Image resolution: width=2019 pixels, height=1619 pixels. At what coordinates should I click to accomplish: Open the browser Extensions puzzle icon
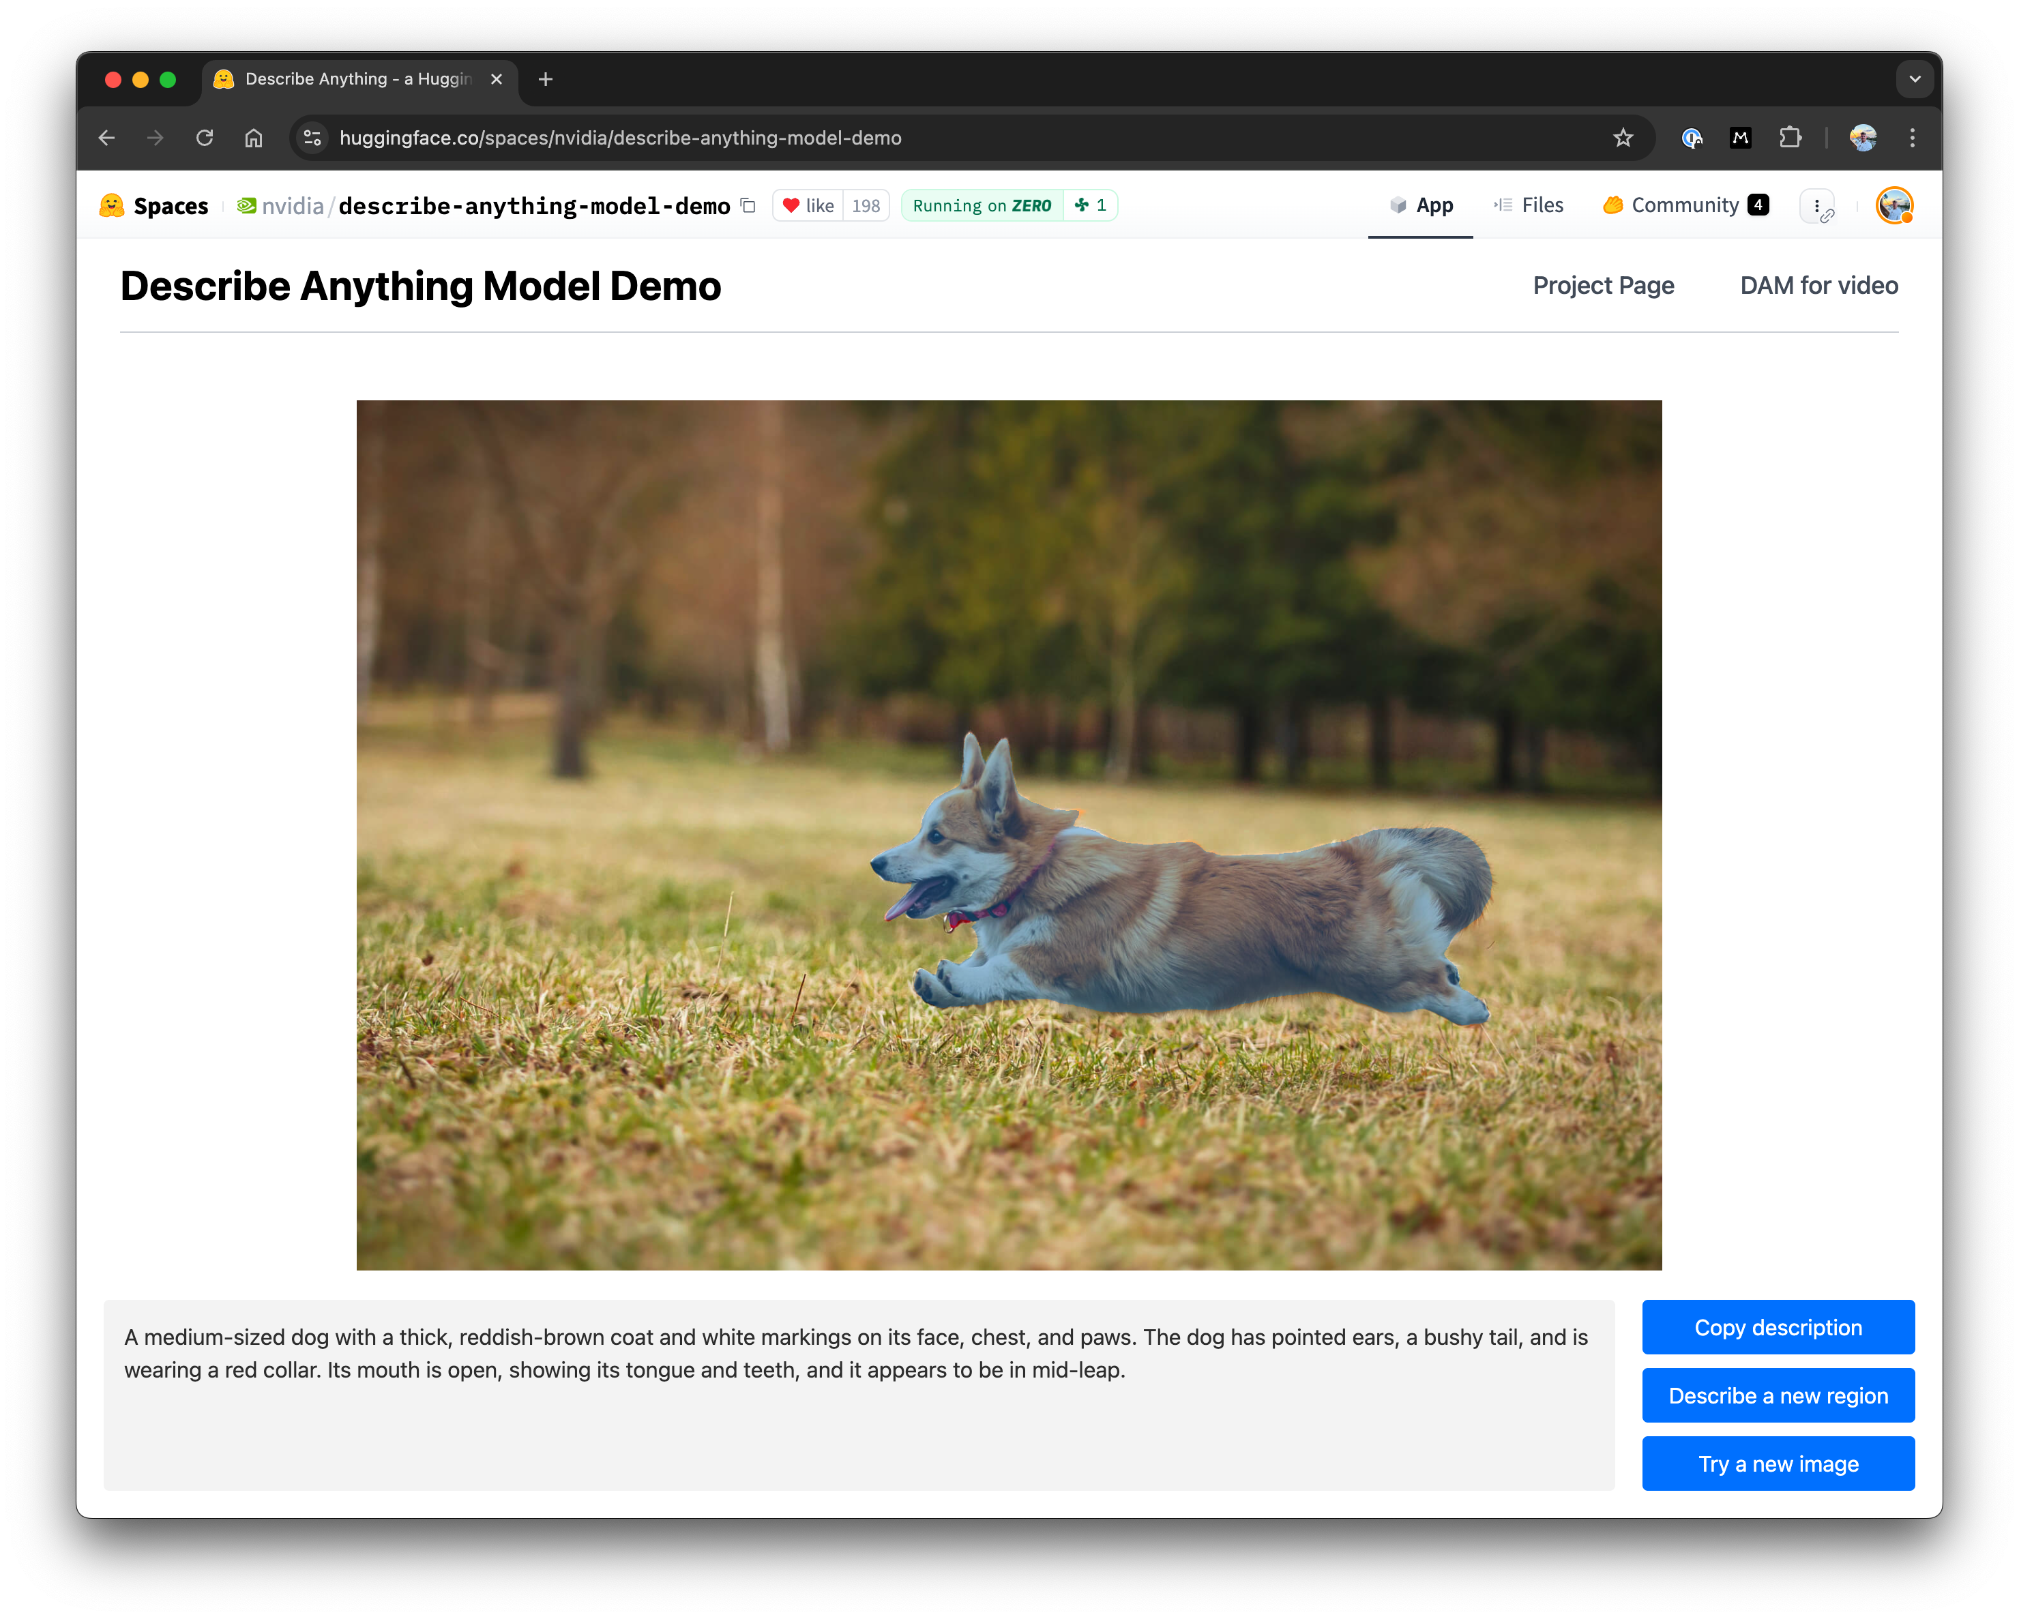click(x=1790, y=138)
